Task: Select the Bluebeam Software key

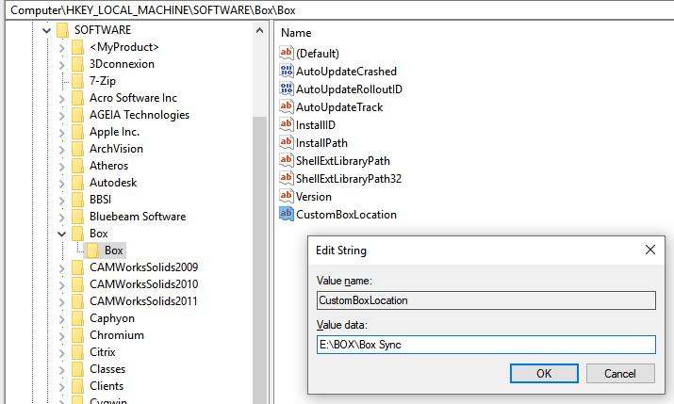Action: (138, 217)
